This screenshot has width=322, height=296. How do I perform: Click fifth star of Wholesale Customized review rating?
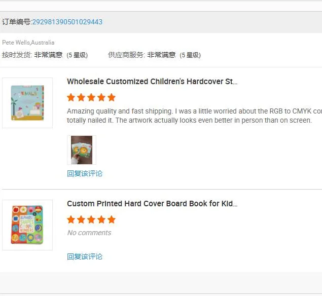[x=112, y=97]
